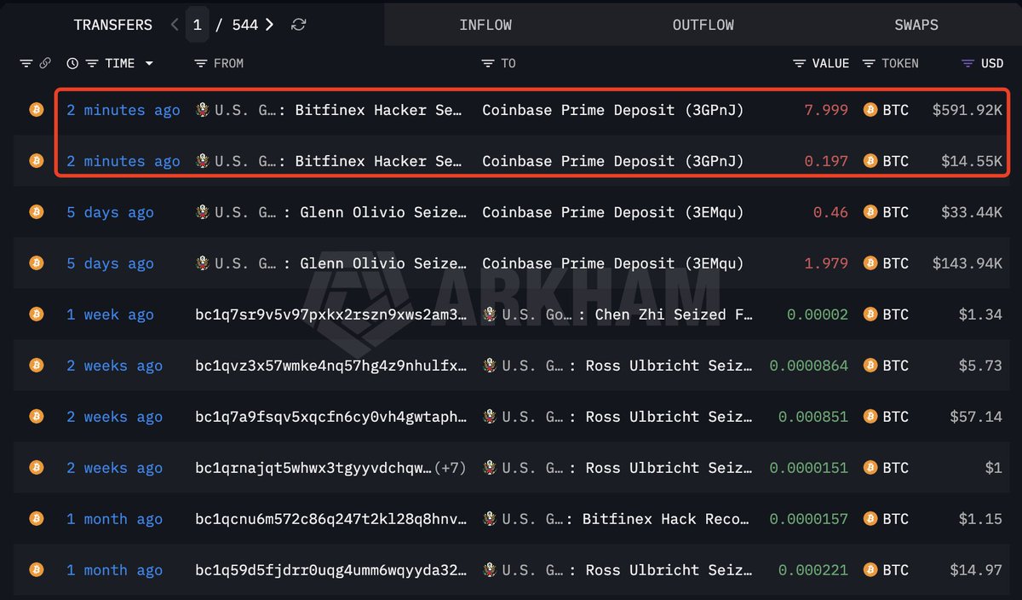Go to the previous page of transfers
This screenshot has width=1022, height=600.
pos(174,25)
